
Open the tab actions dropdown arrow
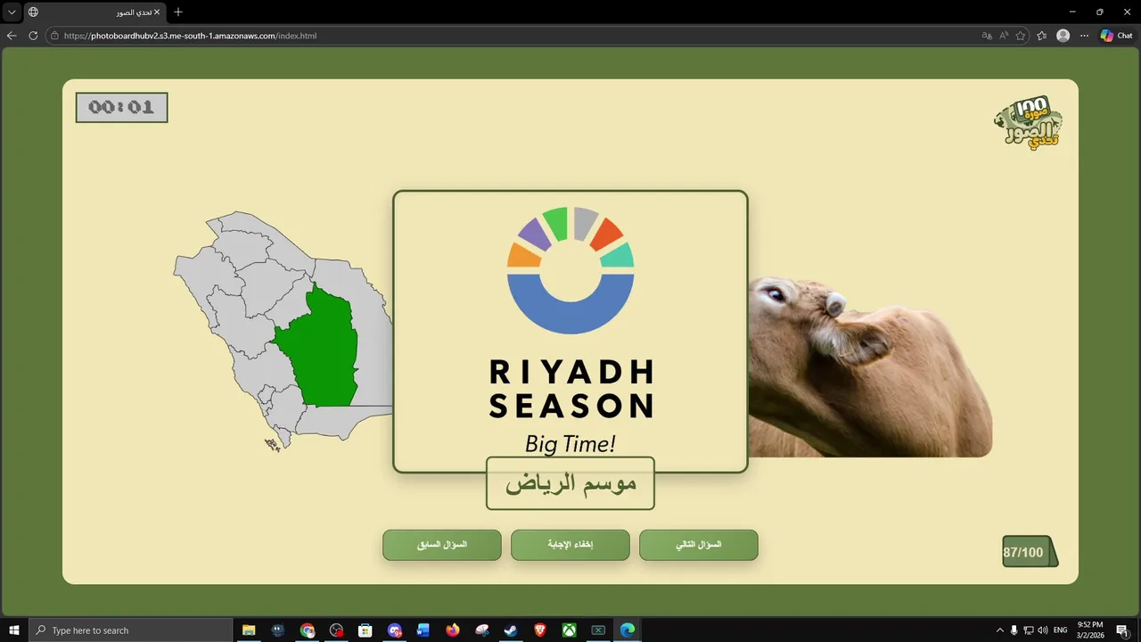tap(12, 12)
